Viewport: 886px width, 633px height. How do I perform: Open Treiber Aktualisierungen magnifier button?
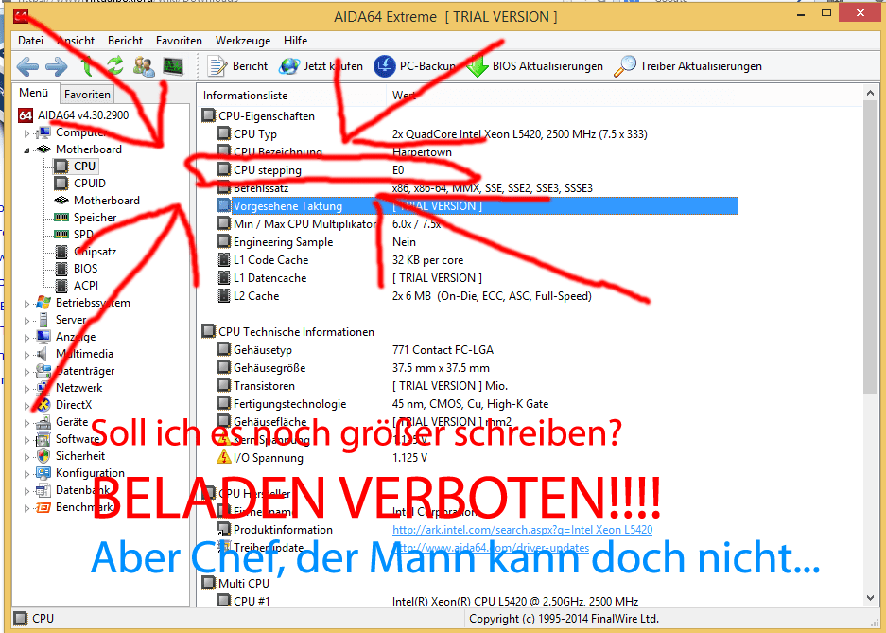coord(687,66)
